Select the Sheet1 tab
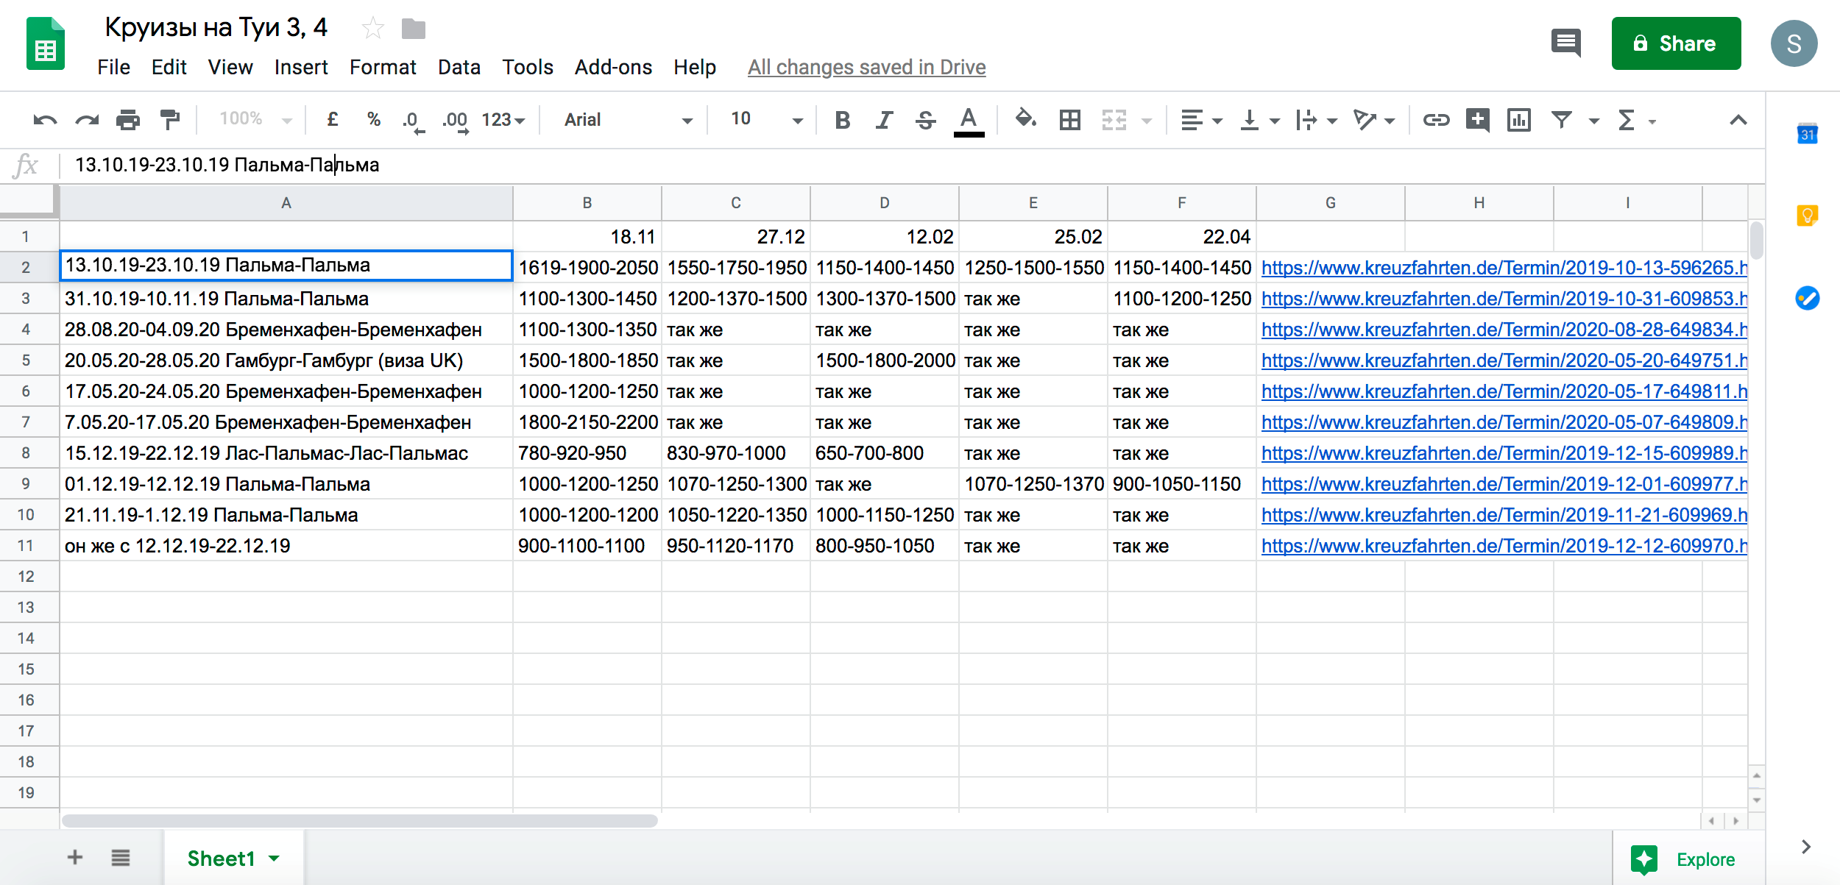The width and height of the screenshot is (1840, 885). click(233, 858)
